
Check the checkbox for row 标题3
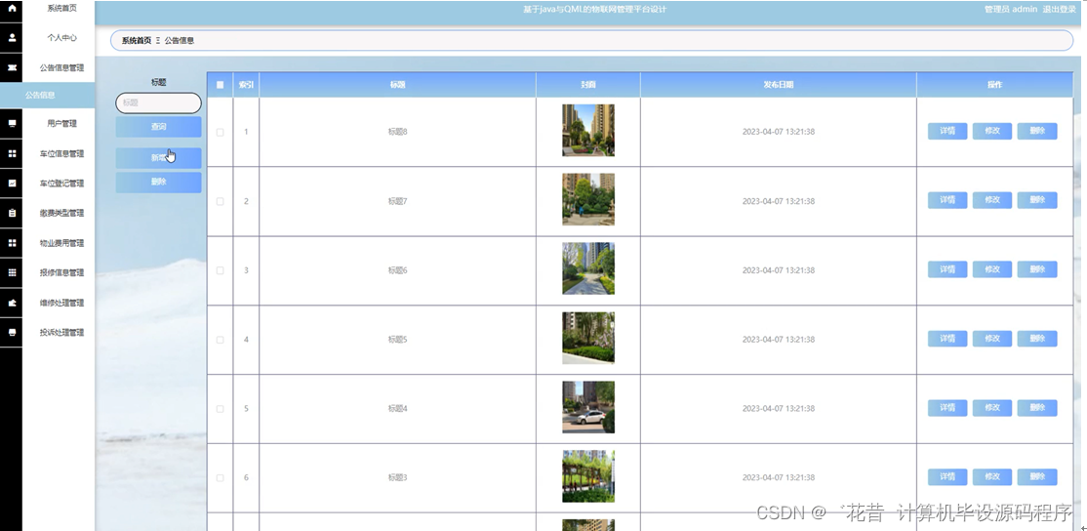coord(221,478)
